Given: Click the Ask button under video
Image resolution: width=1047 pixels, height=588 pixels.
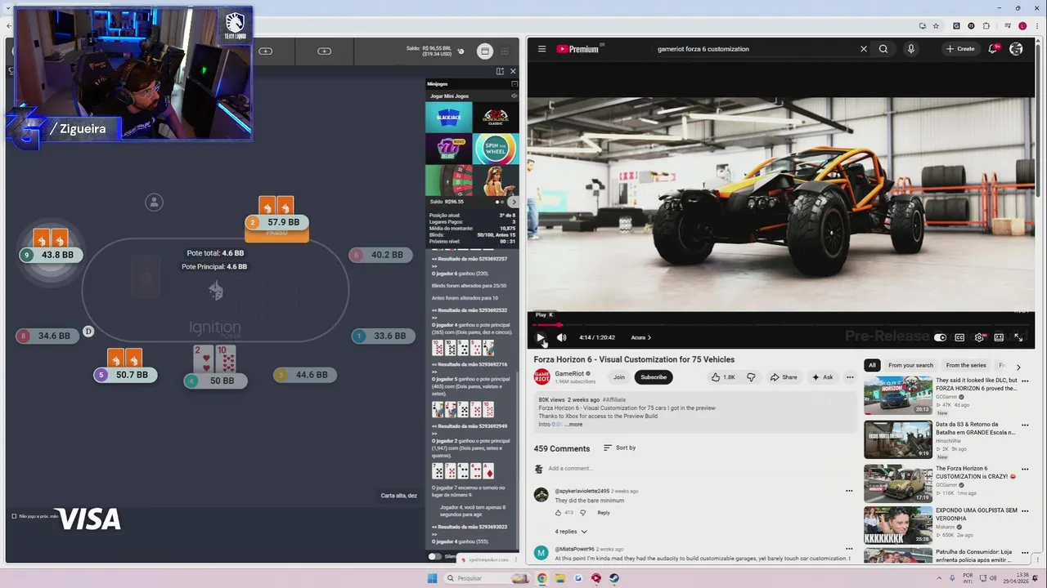Looking at the screenshot, I should tap(822, 377).
